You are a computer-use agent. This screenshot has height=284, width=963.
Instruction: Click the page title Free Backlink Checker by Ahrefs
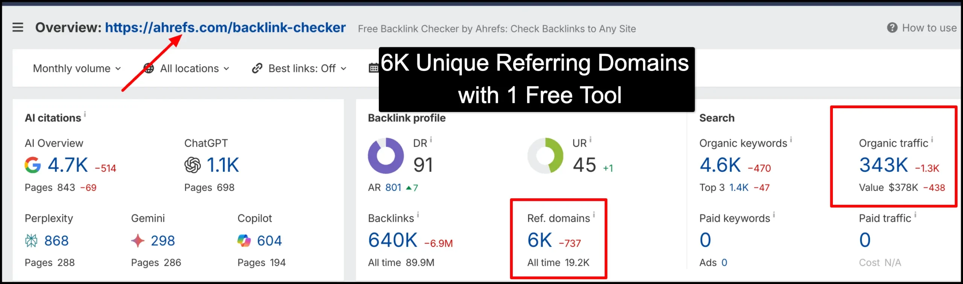[497, 29]
